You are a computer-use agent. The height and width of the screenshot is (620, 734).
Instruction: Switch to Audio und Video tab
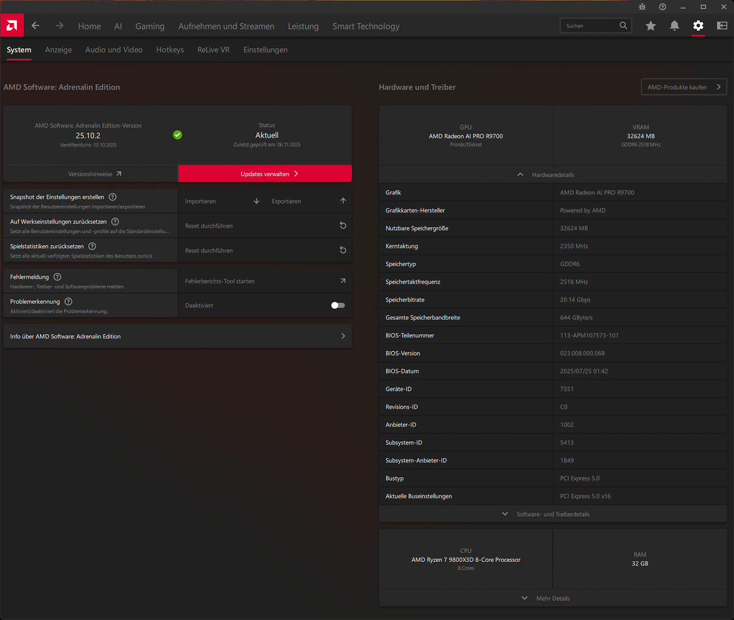[114, 50]
